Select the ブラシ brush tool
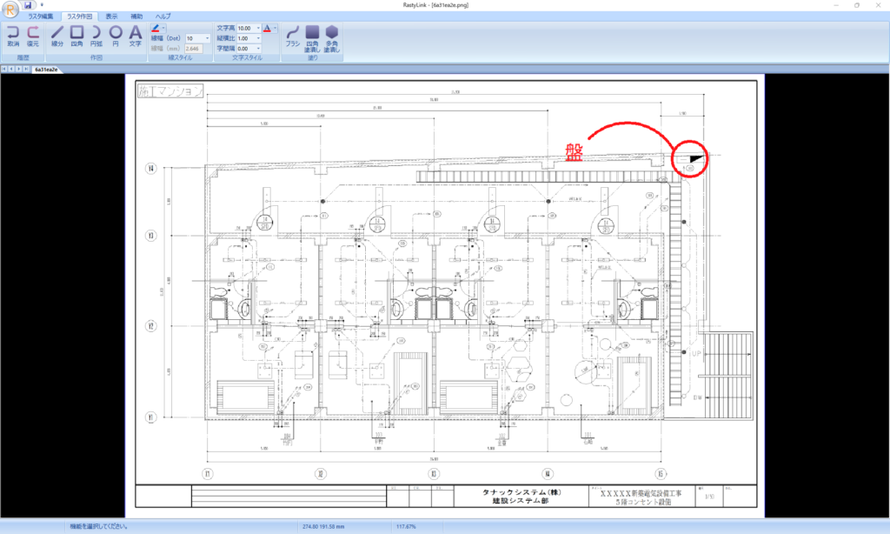This screenshot has width=890, height=534. click(x=292, y=36)
